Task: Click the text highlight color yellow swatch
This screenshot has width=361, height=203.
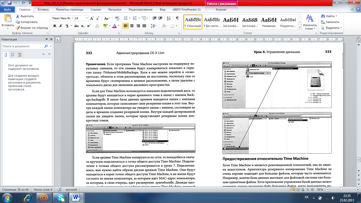Action: (105, 26)
